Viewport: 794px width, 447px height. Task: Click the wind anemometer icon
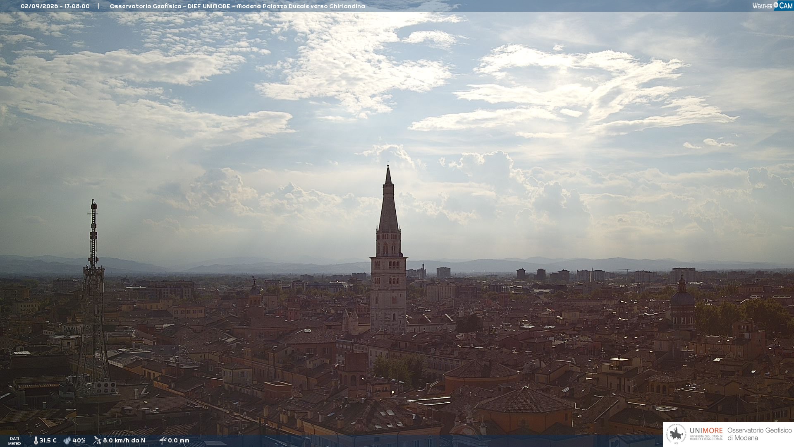click(97, 440)
